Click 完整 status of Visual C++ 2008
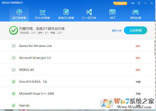 coord(138,94)
